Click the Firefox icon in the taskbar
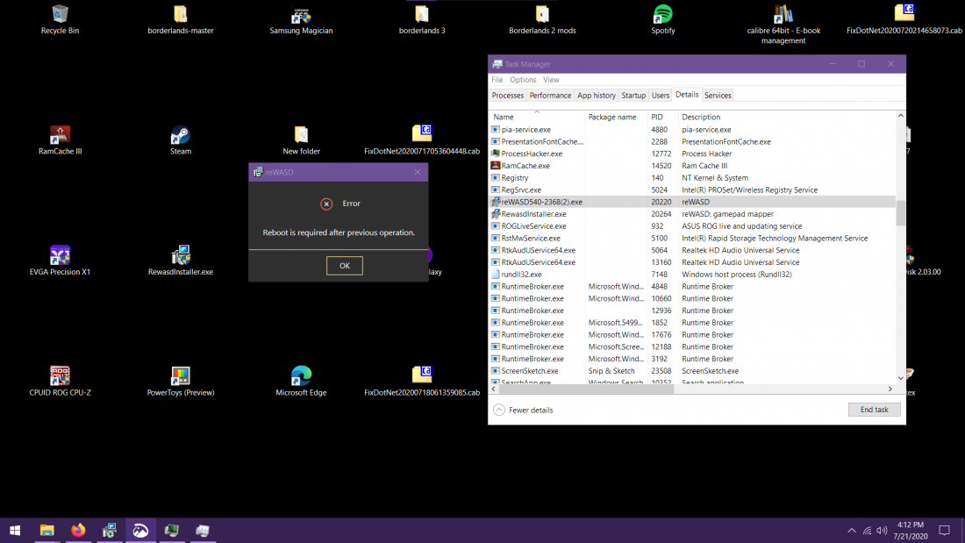The height and width of the screenshot is (543, 965). click(x=79, y=530)
